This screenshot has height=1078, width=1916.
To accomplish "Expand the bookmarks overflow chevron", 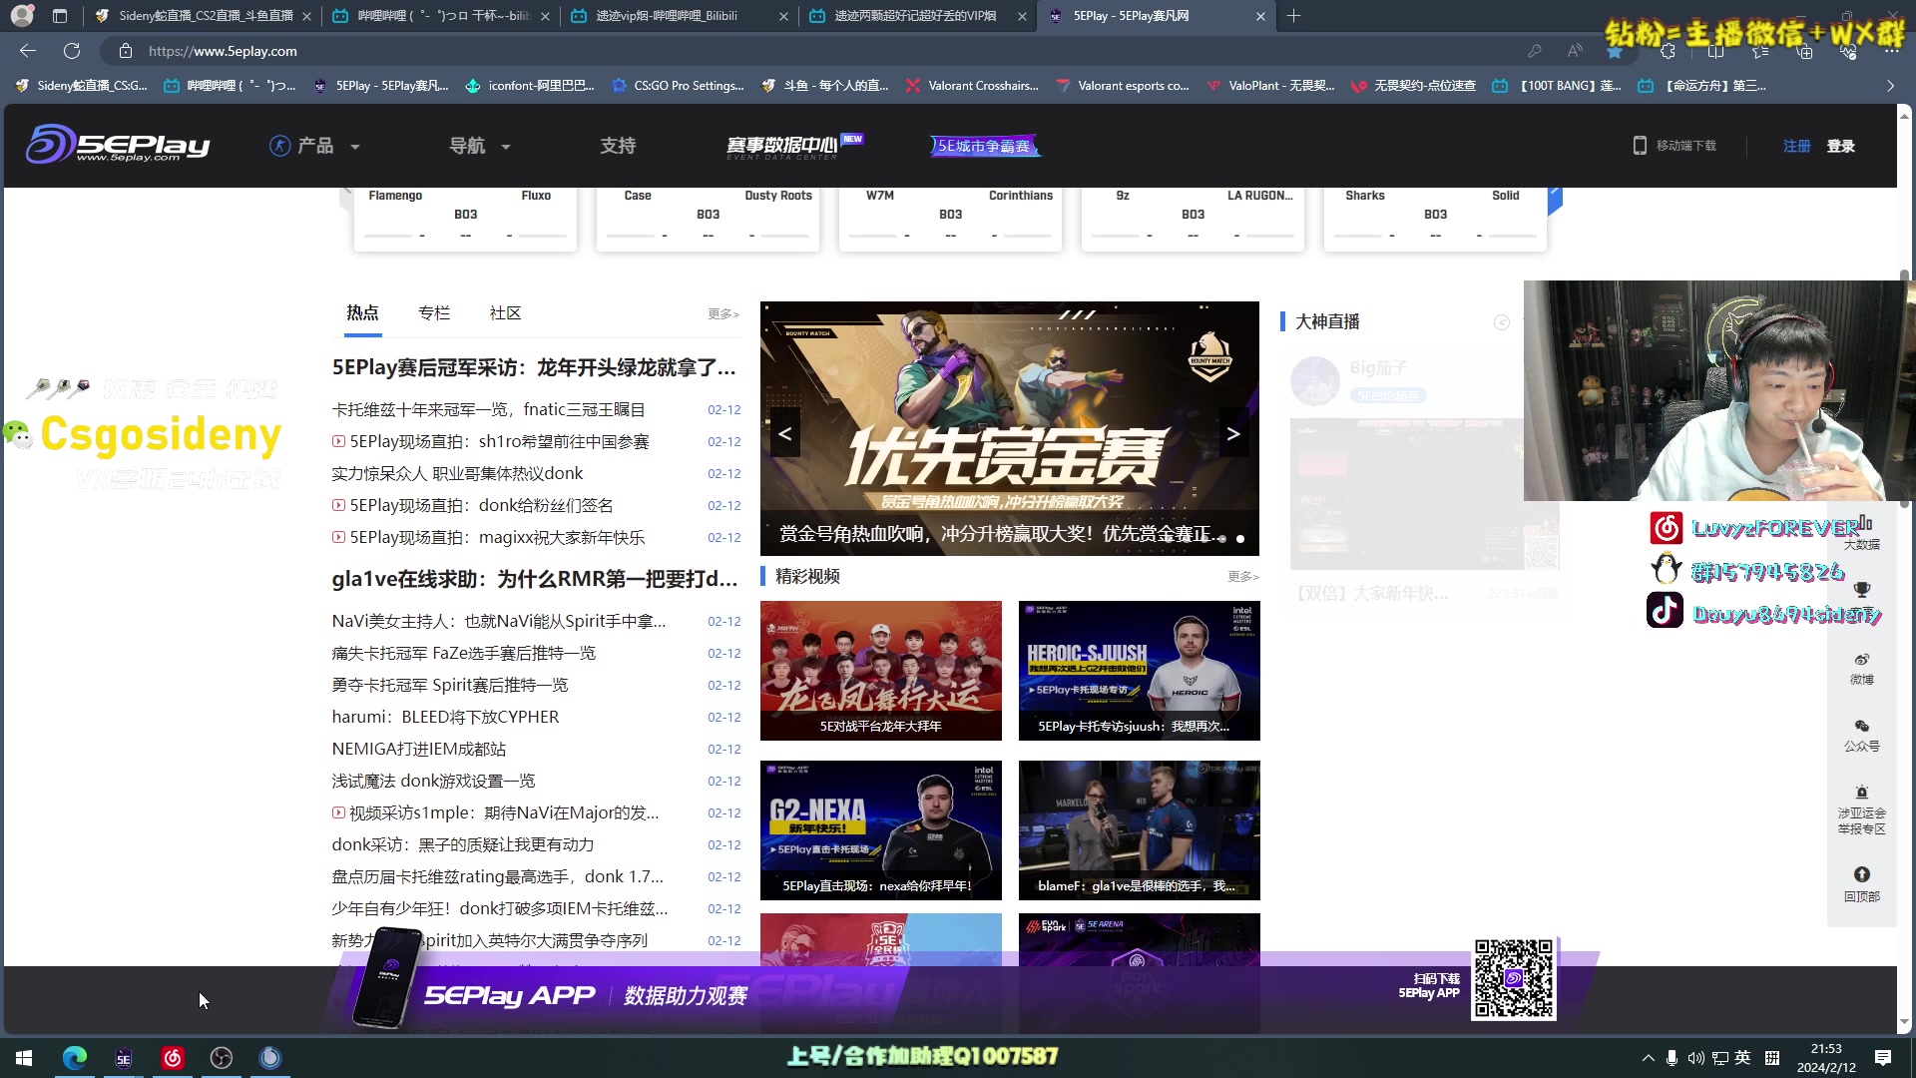I will coord(1890,86).
